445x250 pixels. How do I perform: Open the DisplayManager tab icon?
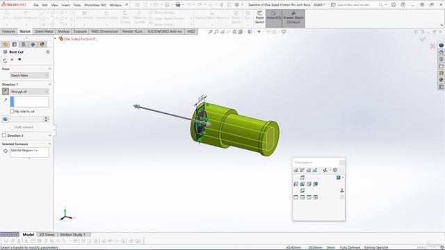tap(42, 44)
